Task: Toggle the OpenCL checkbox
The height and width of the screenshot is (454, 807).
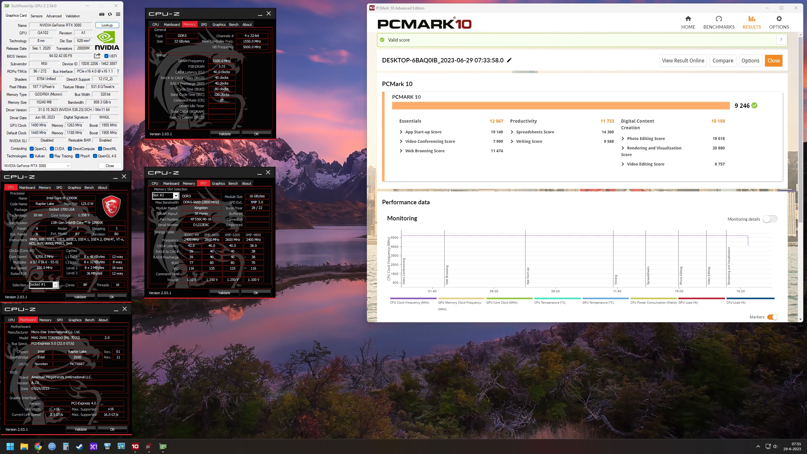Action: (x=32, y=149)
